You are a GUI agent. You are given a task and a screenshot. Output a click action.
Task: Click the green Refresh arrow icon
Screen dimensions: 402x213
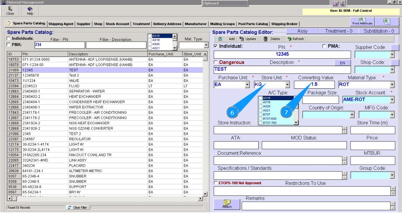(x=289, y=39)
